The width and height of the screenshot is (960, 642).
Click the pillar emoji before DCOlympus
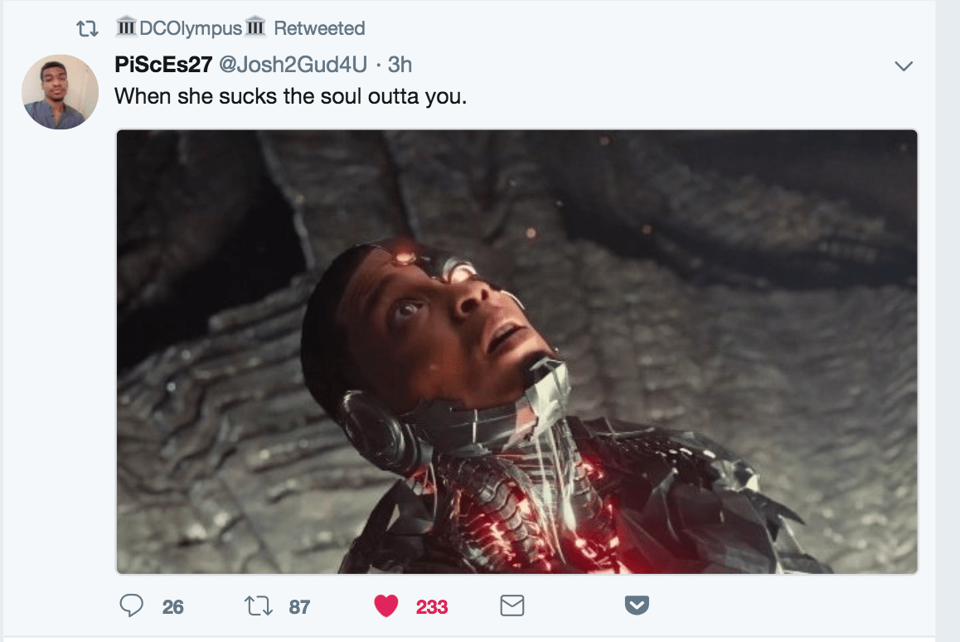click(x=126, y=27)
